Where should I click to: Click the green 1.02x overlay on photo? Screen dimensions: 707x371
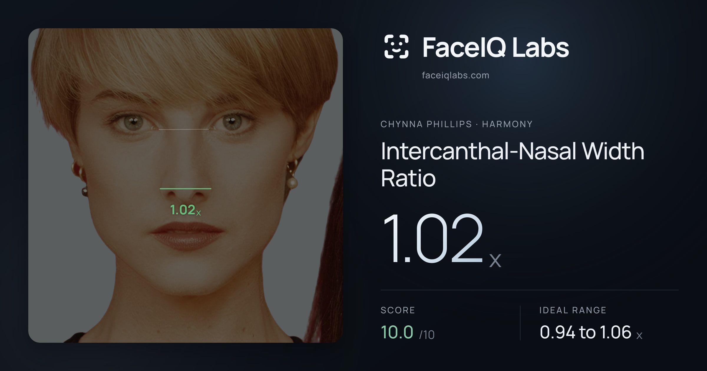(x=186, y=210)
